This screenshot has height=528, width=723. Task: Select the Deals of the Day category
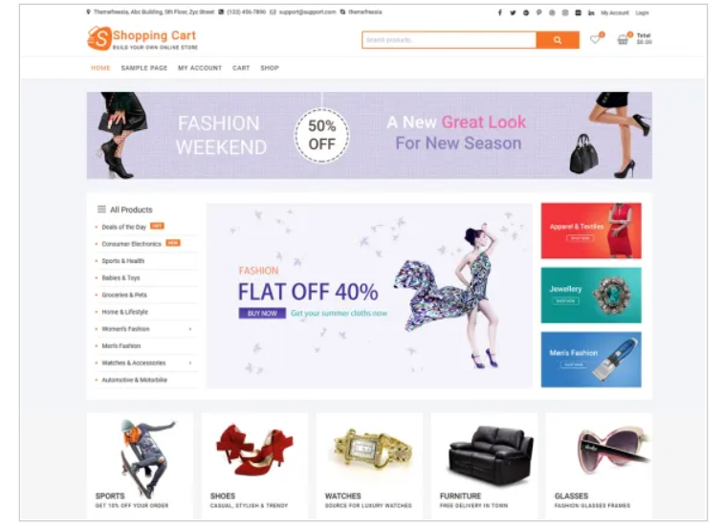[x=124, y=227]
